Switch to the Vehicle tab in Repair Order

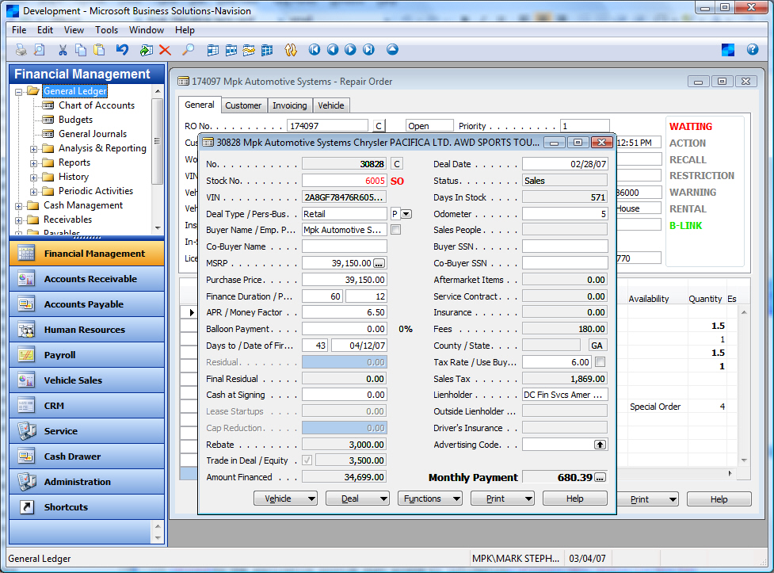[x=330, y=105]
